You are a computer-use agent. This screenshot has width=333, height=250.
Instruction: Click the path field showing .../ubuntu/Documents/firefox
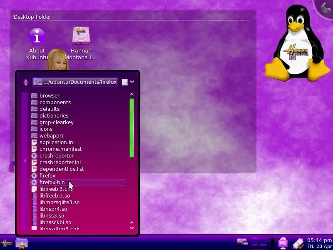(75, 82)
